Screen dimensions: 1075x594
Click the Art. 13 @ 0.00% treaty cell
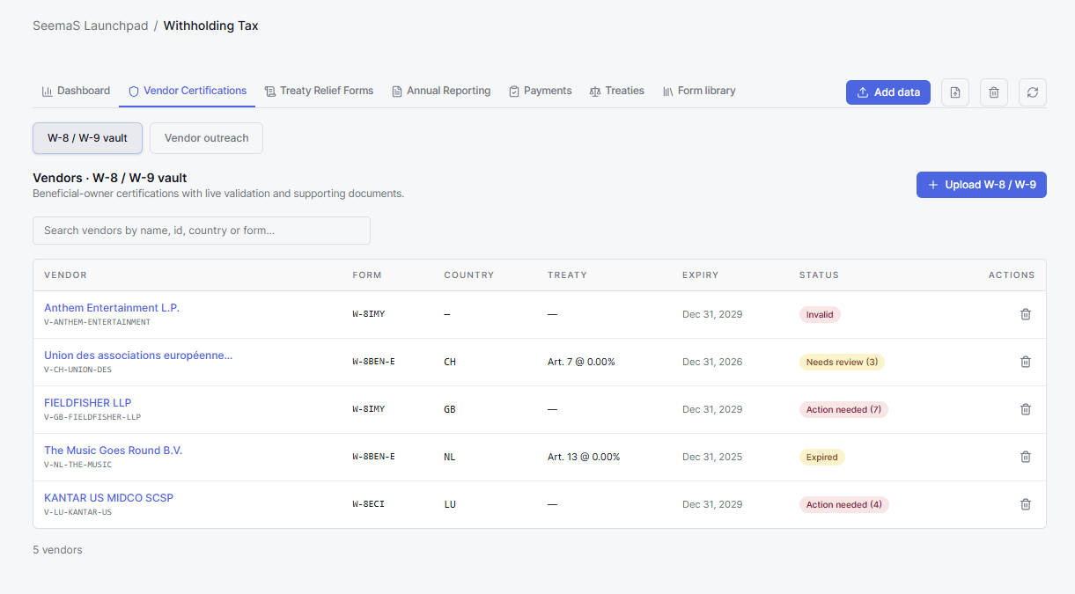(584, 457)
